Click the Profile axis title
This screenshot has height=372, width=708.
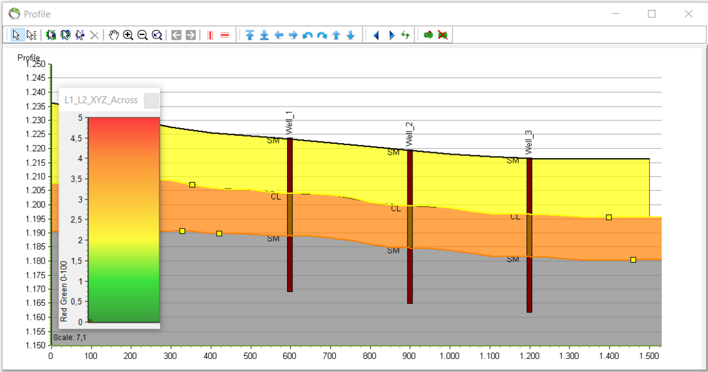(x=29, y=58)
